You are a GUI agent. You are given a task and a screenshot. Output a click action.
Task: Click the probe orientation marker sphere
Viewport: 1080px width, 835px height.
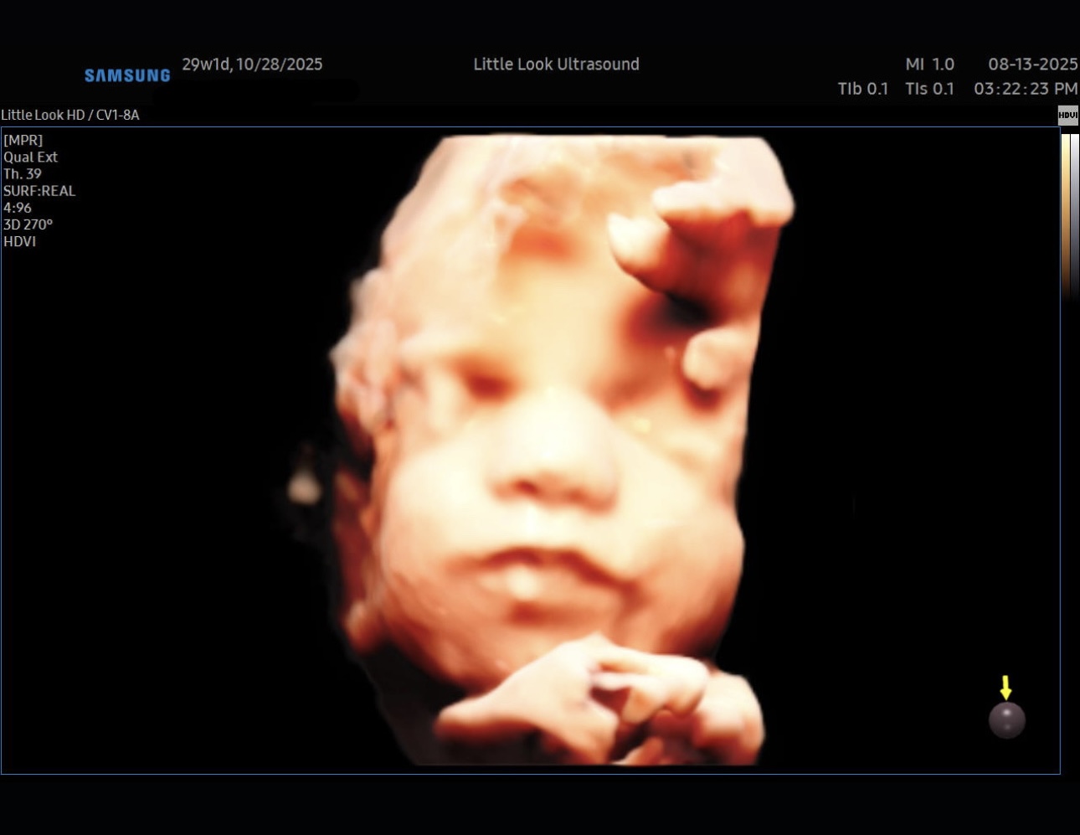tap(1007, 721)
